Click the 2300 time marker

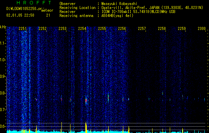[x=202, y=28]
